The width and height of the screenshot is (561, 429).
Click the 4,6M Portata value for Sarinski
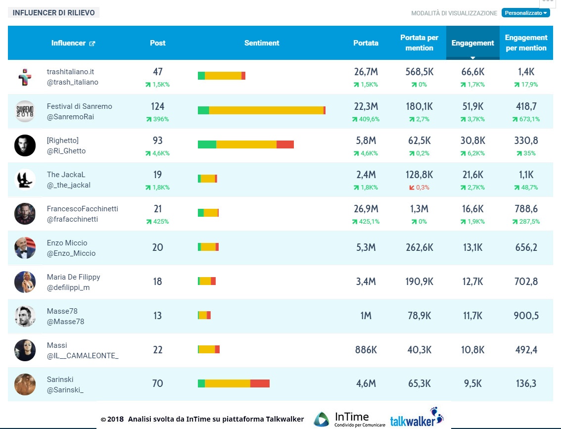[x=366, y=383]
